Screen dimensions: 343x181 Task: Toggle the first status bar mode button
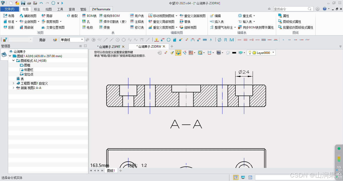pyautogui.click(x=236, y=177)
